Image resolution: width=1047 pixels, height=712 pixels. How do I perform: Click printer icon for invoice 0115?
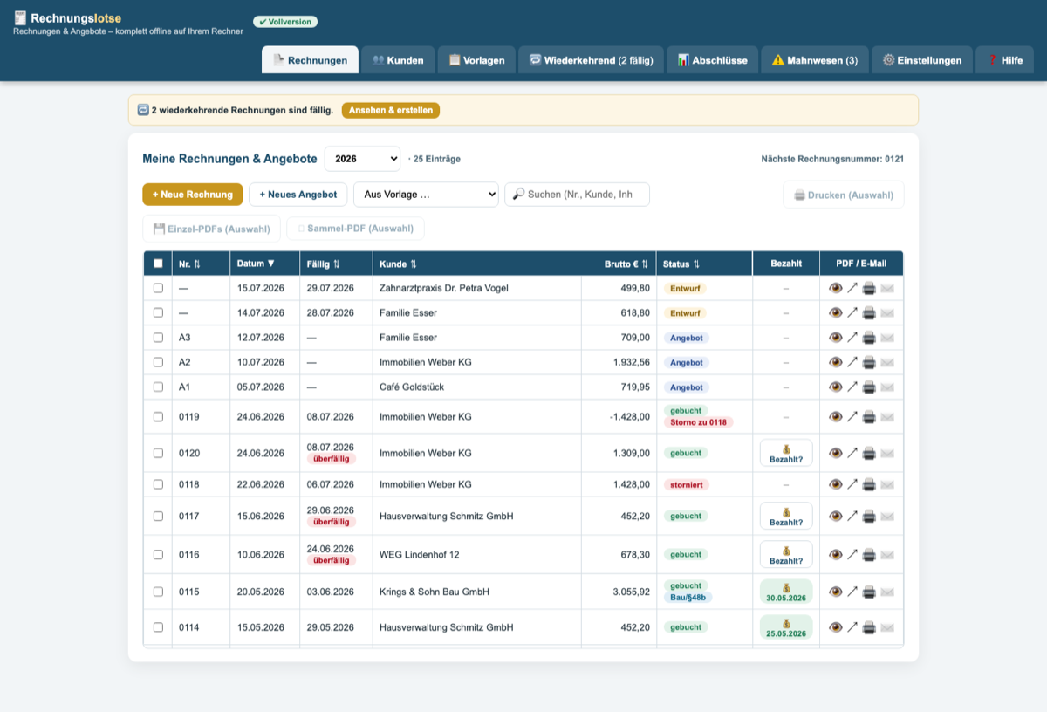point(869,592)
